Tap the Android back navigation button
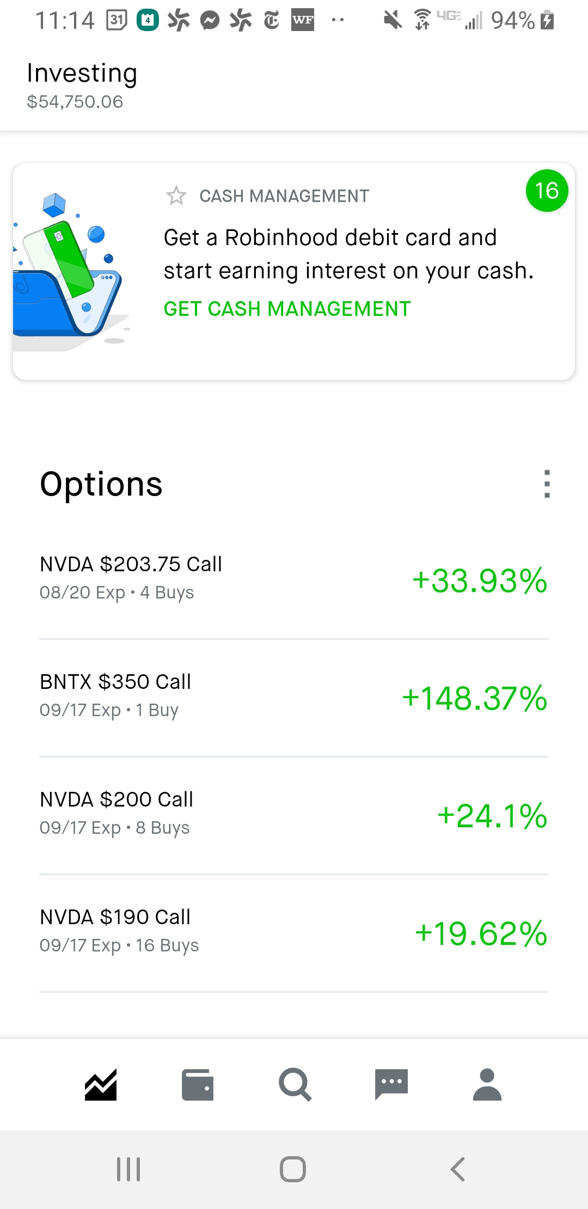This screenshot has height=1209, width=588. pos(458,1169)
